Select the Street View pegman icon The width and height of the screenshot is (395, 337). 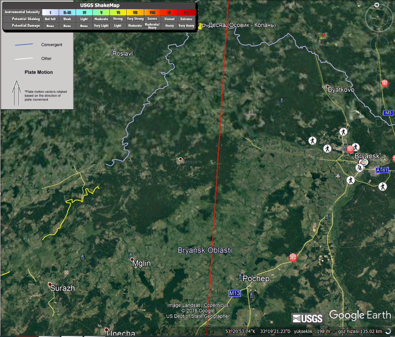click(x=380, y=64)
